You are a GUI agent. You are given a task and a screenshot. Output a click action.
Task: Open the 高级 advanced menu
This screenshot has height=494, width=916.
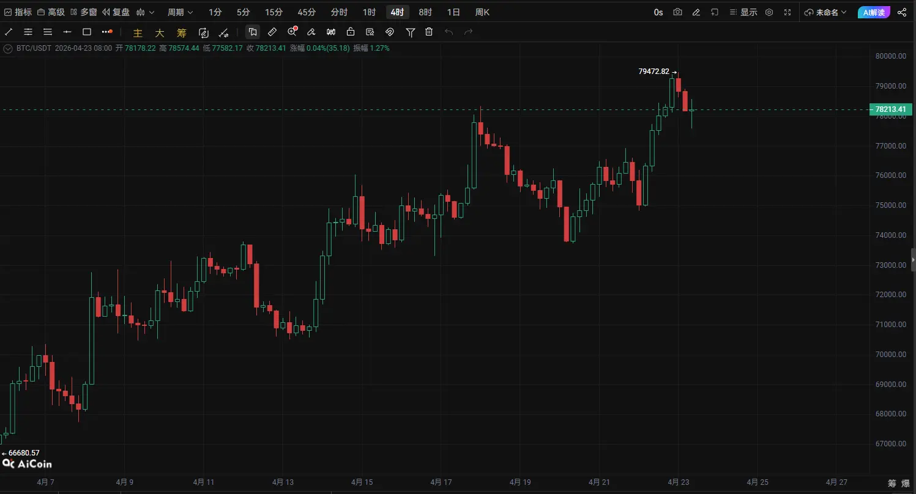[x=51, y=12]
